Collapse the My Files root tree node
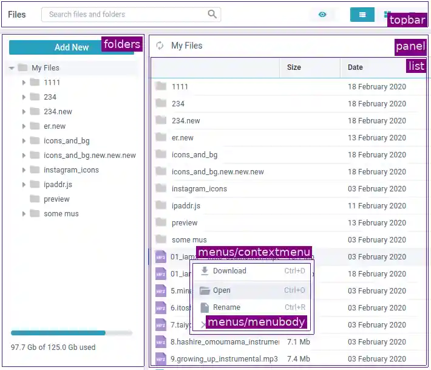The image size is (431, 370). coord(12,67)
